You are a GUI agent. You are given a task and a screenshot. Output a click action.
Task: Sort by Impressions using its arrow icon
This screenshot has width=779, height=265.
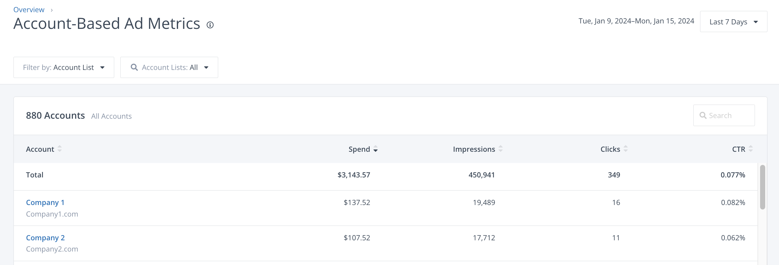click(501, 149)
